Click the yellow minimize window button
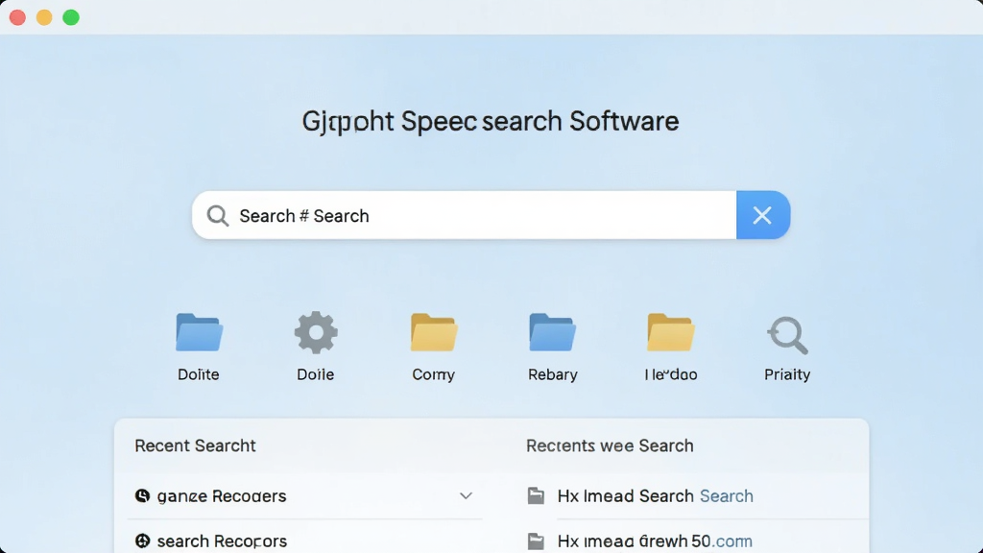This screenshot has width=983, height=553. click(44, 17)
